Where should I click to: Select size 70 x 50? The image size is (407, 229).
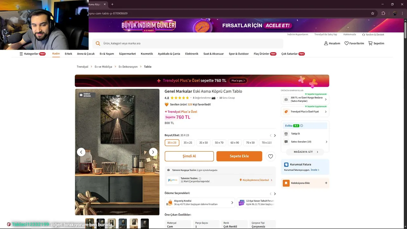[x=250, y=143]
